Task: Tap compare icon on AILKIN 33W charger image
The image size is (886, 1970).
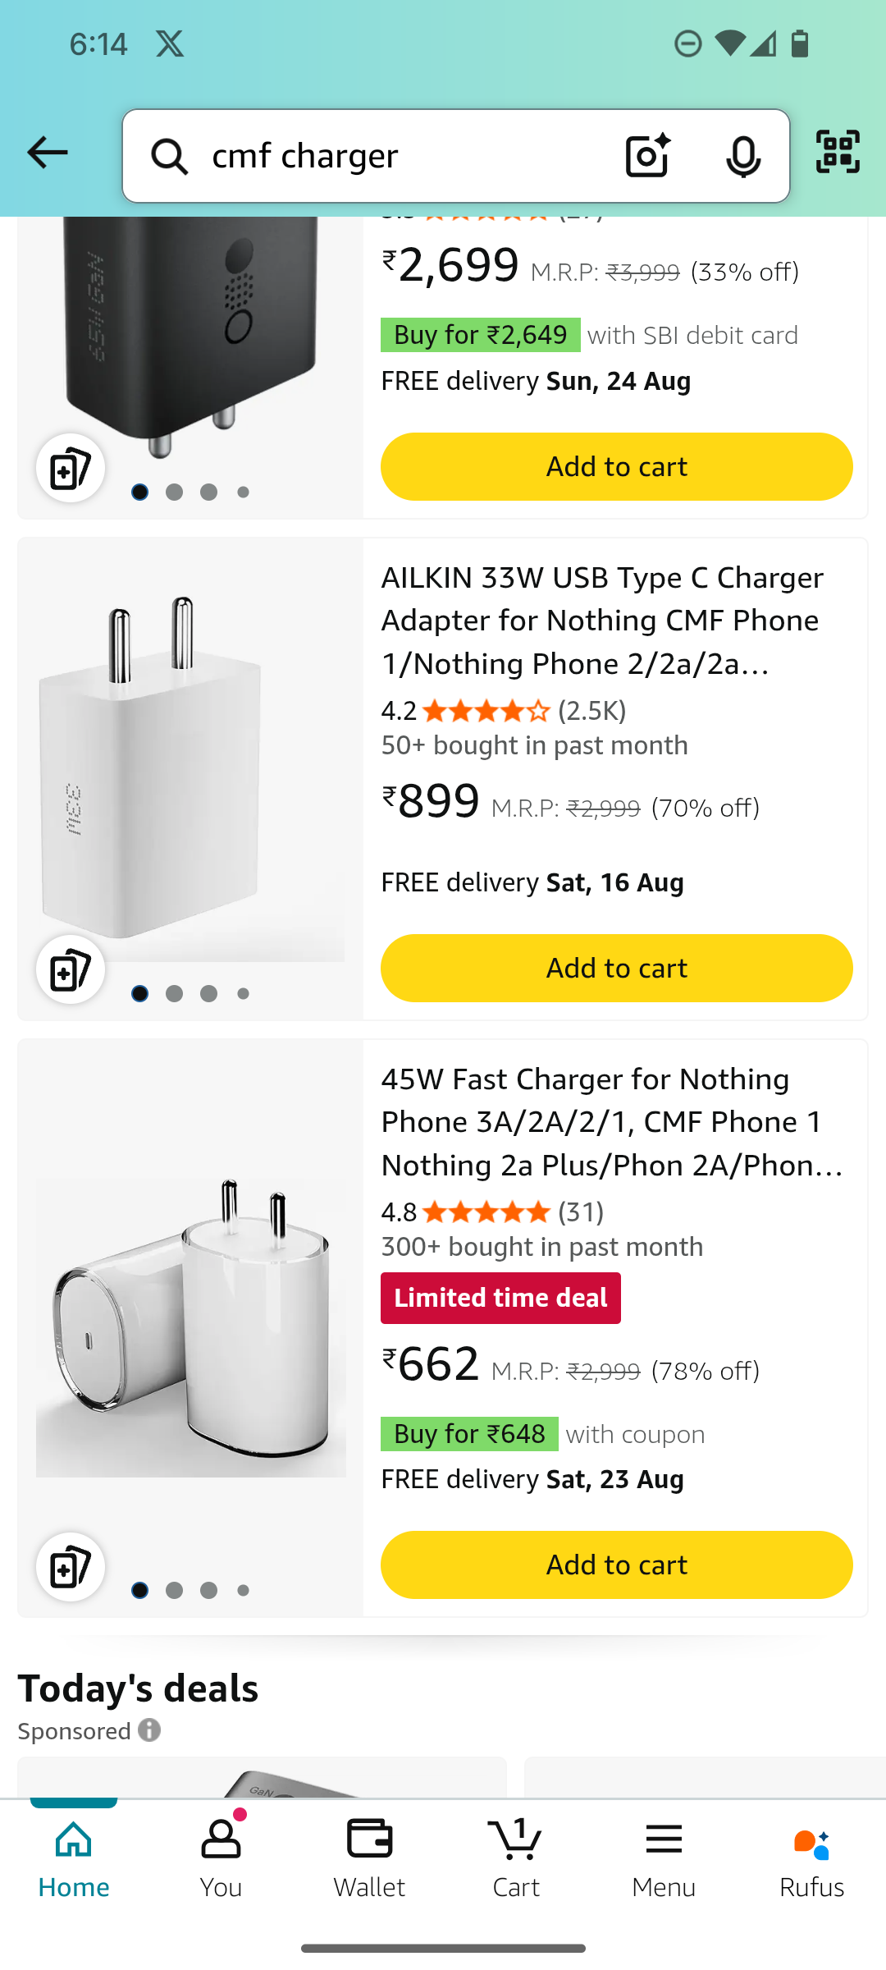Action: point(71,969)
